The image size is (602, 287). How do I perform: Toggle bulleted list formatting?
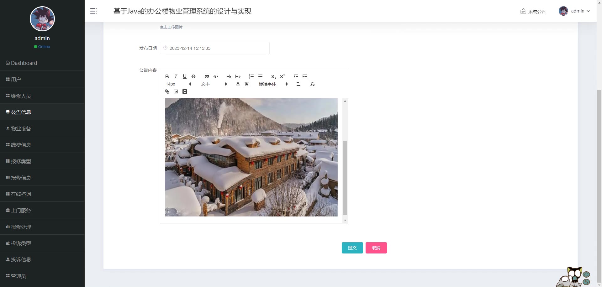point(260,76)
